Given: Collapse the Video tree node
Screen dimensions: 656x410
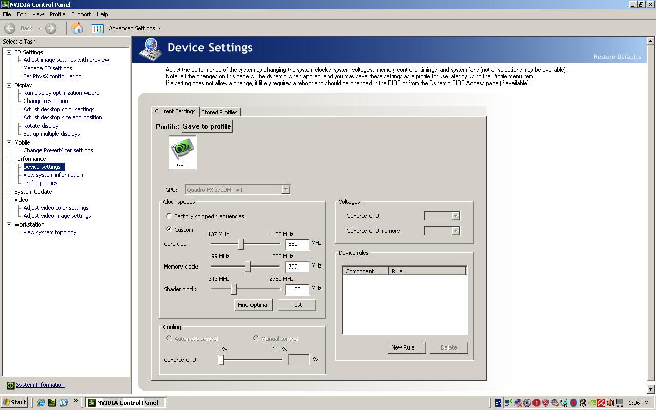Looking at the screenshot, I should click(x=9, y=200).
